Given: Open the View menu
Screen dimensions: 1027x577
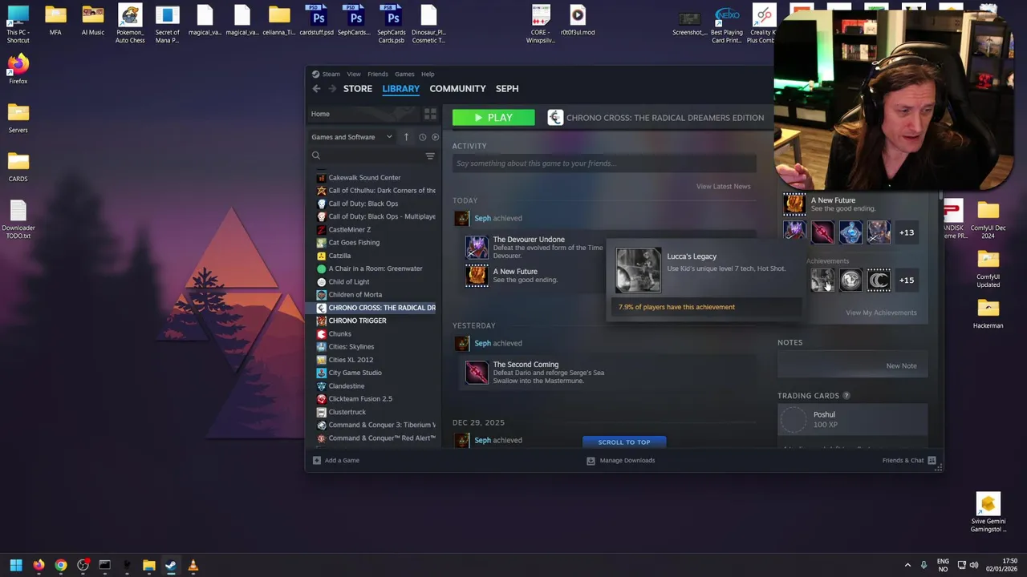Looking at the screenshot, I should click(353, 74).
